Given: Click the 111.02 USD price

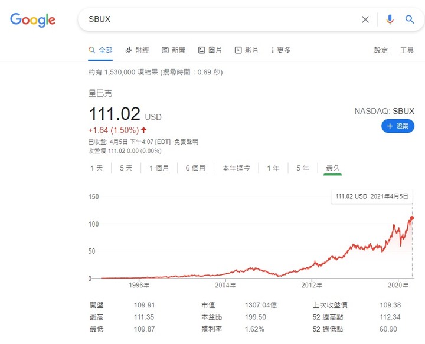Looking at the screenshot, I should tap(125, 113).
